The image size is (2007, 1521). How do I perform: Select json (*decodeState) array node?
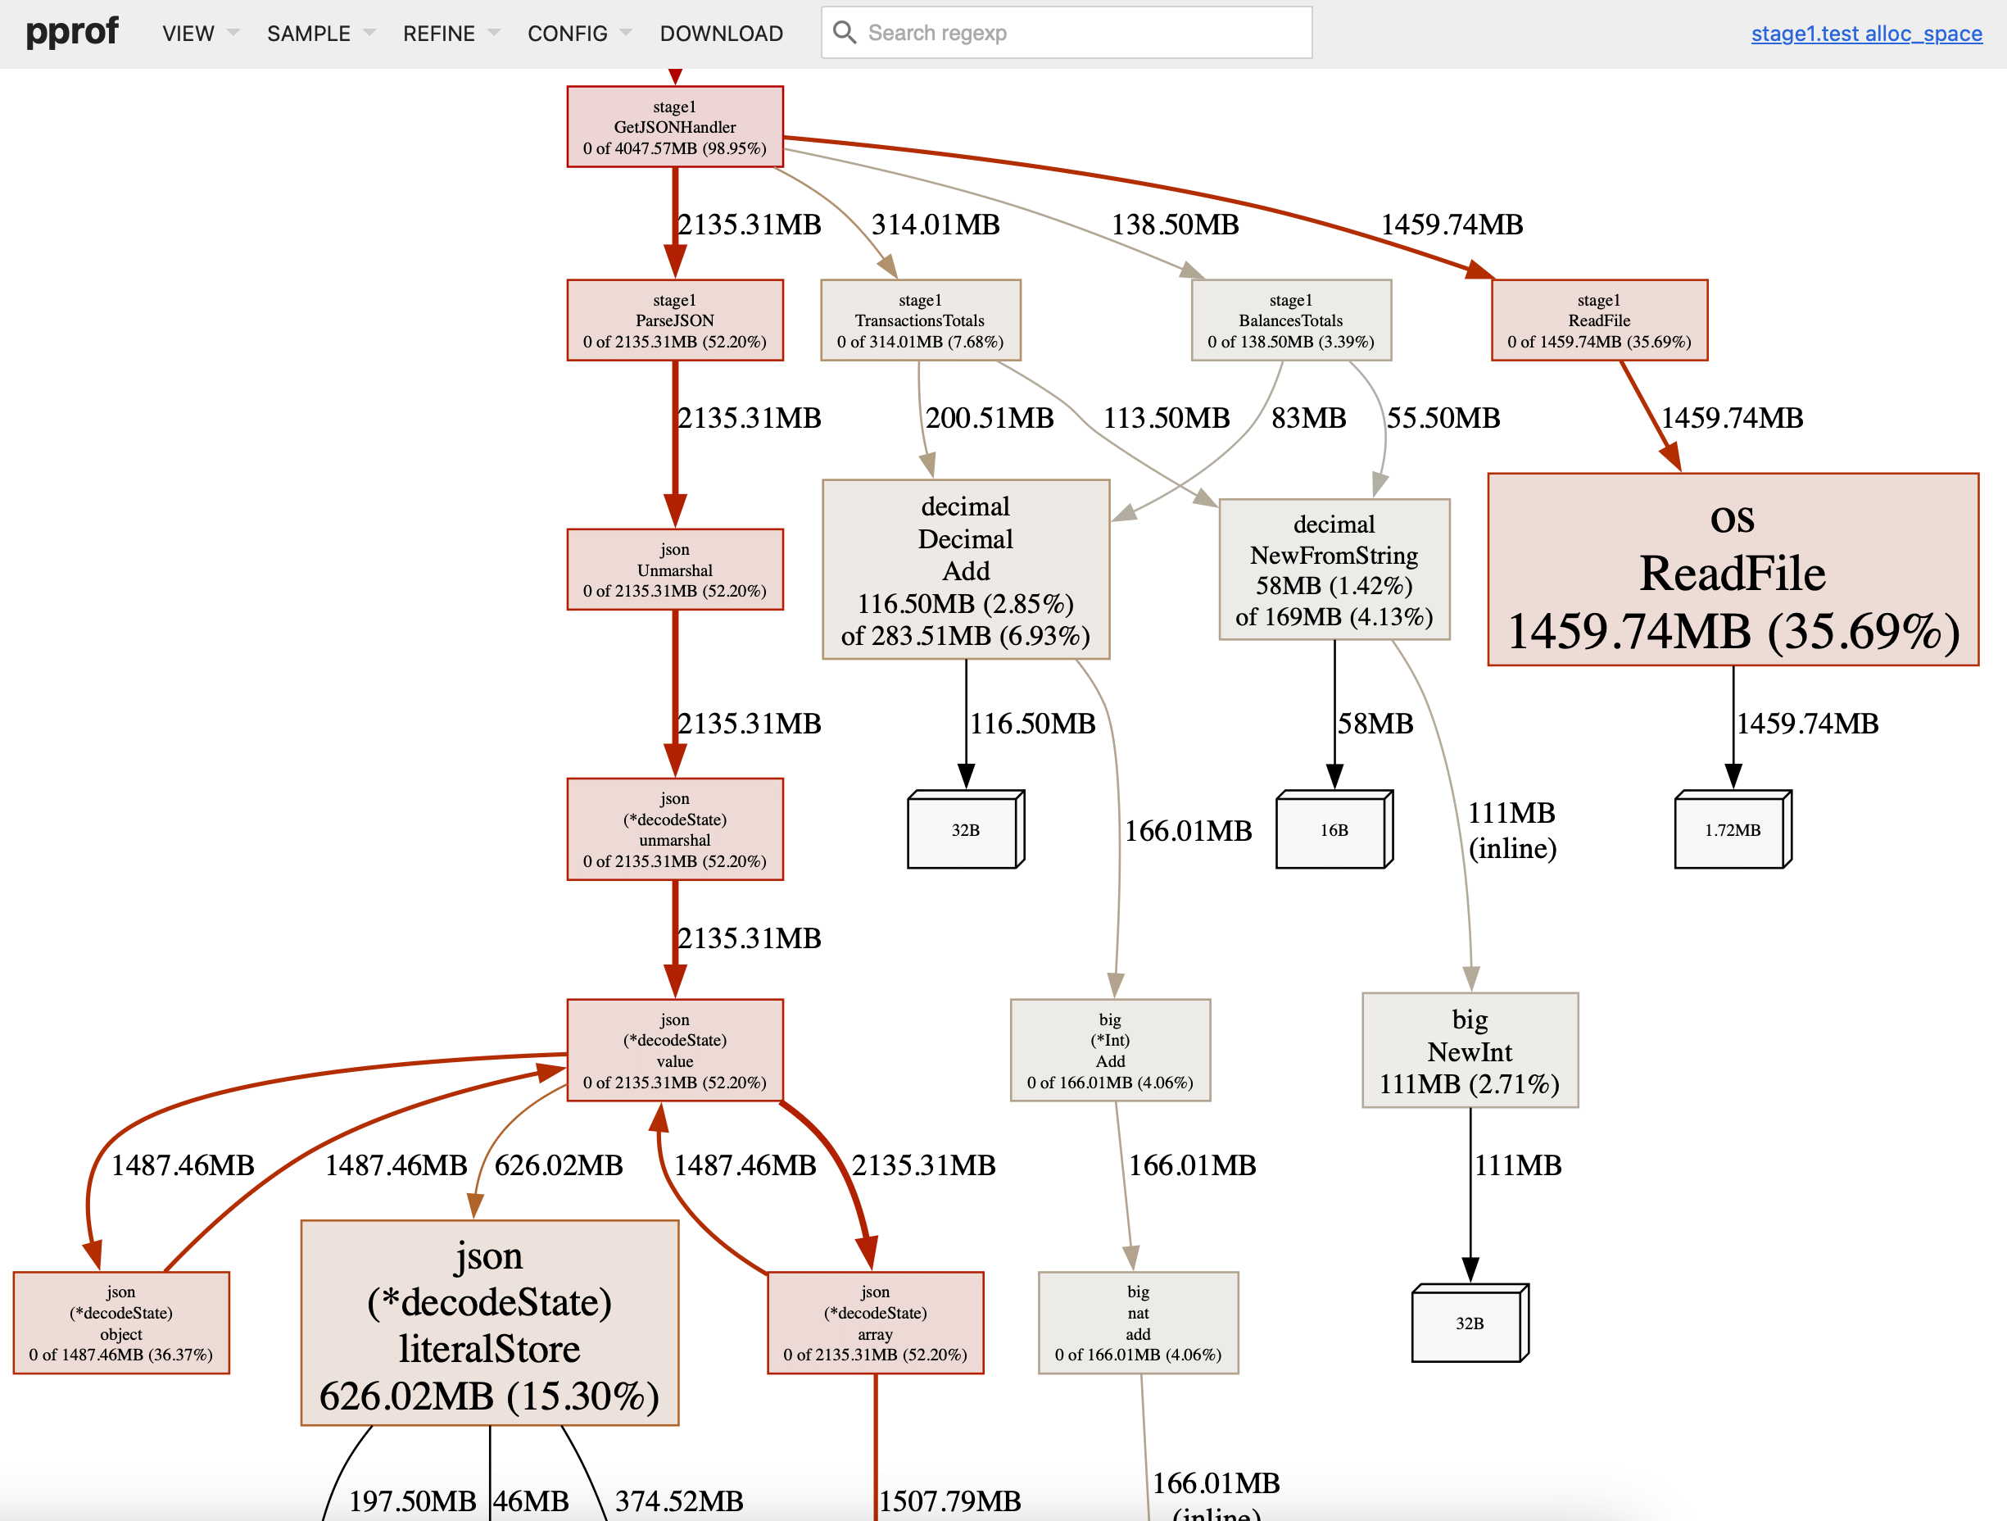click(876, 1323)
